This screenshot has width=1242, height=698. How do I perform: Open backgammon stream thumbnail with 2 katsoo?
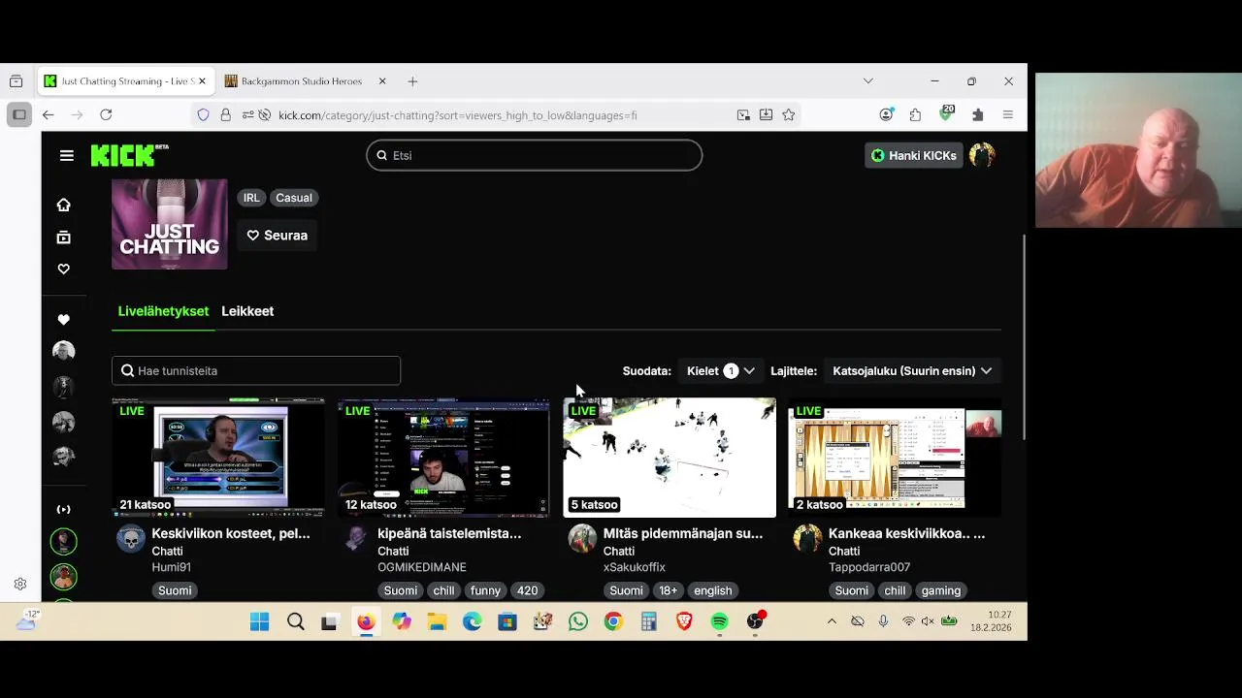(x=895, y=458)
